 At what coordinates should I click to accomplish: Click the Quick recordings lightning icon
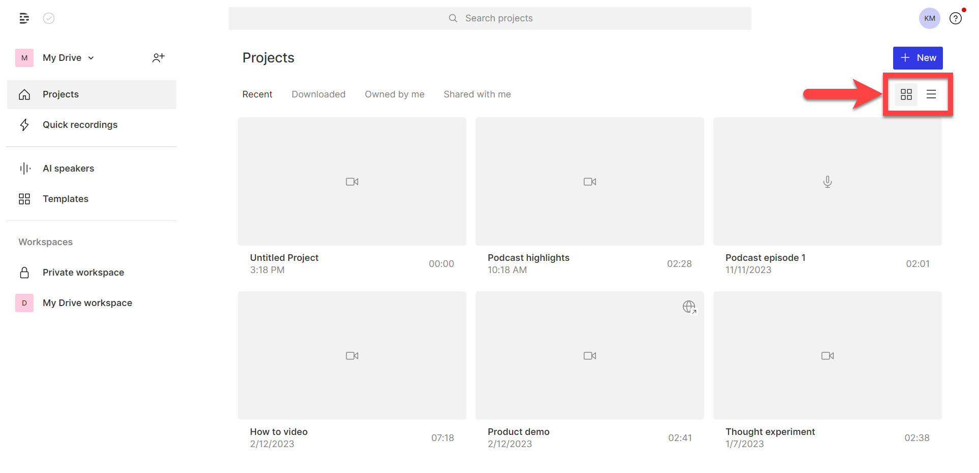tap(24, 125)
